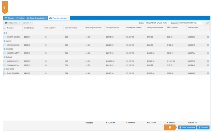The image size is (212, 132).
Task: Click detail icon on Oscar Sanchez row
Action: pyautogui.click(x=208, y=37)
